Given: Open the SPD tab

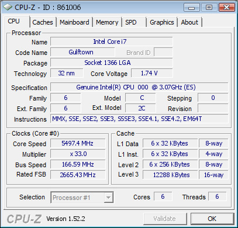Looking at the screenshot, I should tap(134, 22).
